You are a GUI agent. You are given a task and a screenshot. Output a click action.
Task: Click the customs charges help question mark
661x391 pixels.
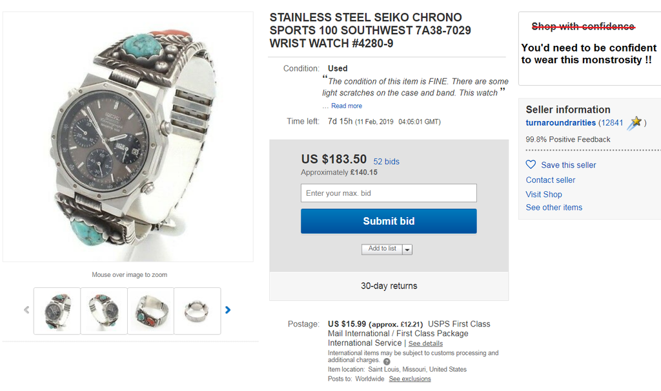coord(387,361)
